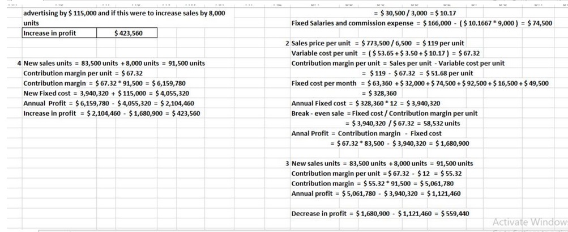Click the contribution margin $ 55.32 * 91,500 row
568x232 pixels.
tap(372, 183)
